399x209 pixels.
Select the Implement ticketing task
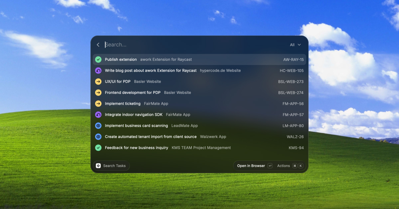(x=199, y=104)
